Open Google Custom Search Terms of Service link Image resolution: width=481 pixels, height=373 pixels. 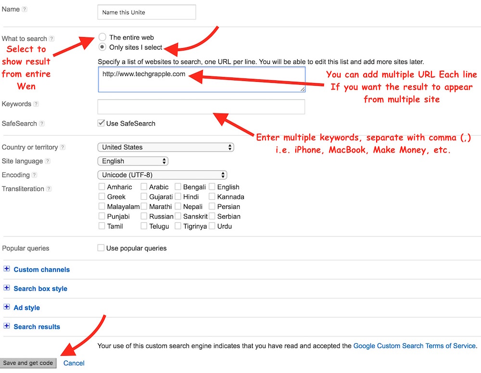[414, 346]
